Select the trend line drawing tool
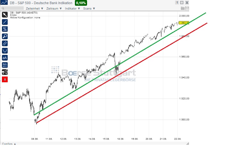This screenshot has height=147, width=225. (5, 22)
